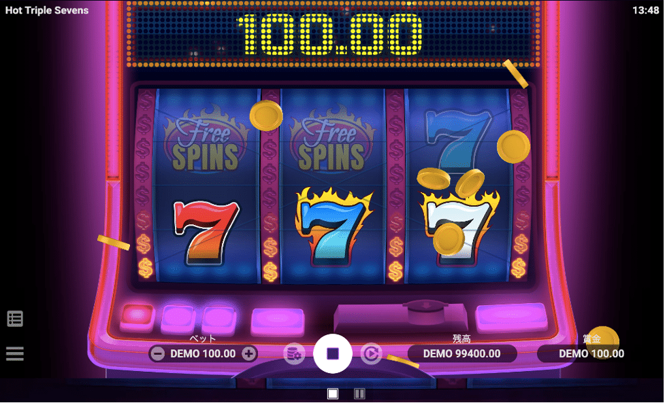665x403 pixels.
Task: Open the hamburger menu
Action: tap(15, 353)
